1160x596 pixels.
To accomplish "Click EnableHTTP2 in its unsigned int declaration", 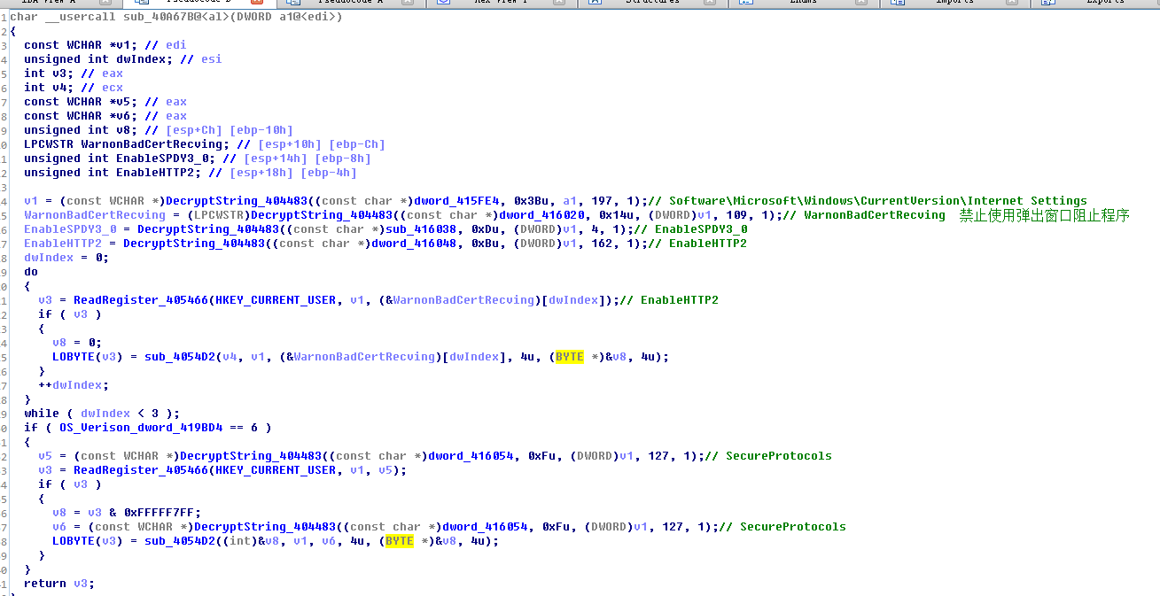I will point(155,173).
